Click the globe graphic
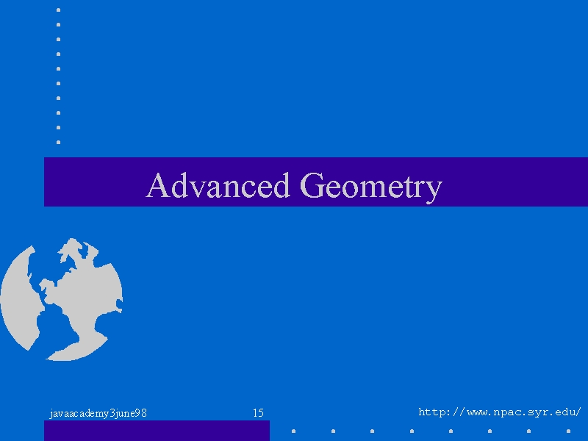Screen dimensions: 588x441 click(62, 299)
